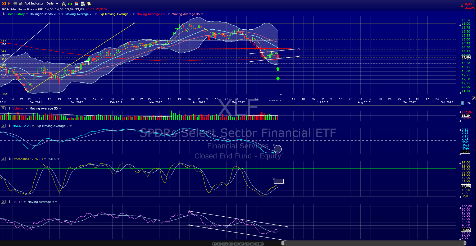476x246 pixels.
Task: Jump to Today on the chart
Action: [x=259, y=244]
